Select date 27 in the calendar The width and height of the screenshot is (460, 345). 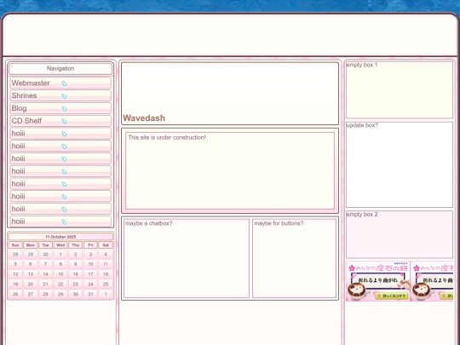pos(31,294)
